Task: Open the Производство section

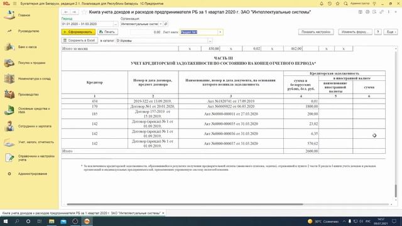Action: [28, 95]
